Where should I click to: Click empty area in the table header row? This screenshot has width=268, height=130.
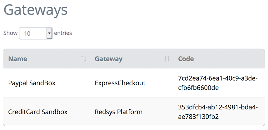pyautogui.click(x=229, y=59)
